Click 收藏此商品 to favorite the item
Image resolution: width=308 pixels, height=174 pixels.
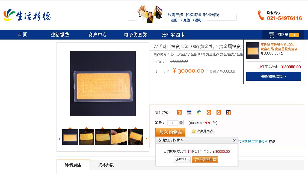203,131
